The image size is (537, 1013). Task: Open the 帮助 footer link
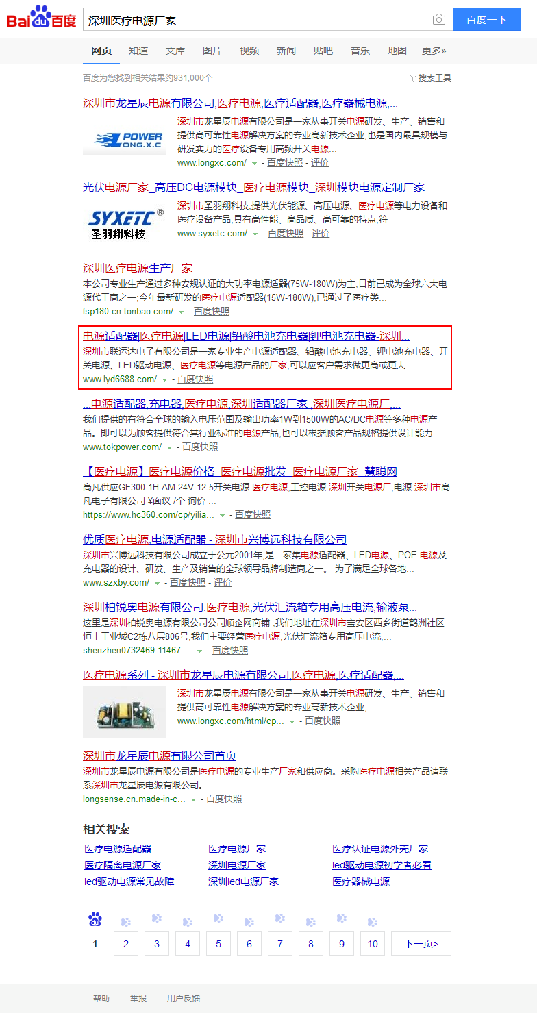coord(101,999)
